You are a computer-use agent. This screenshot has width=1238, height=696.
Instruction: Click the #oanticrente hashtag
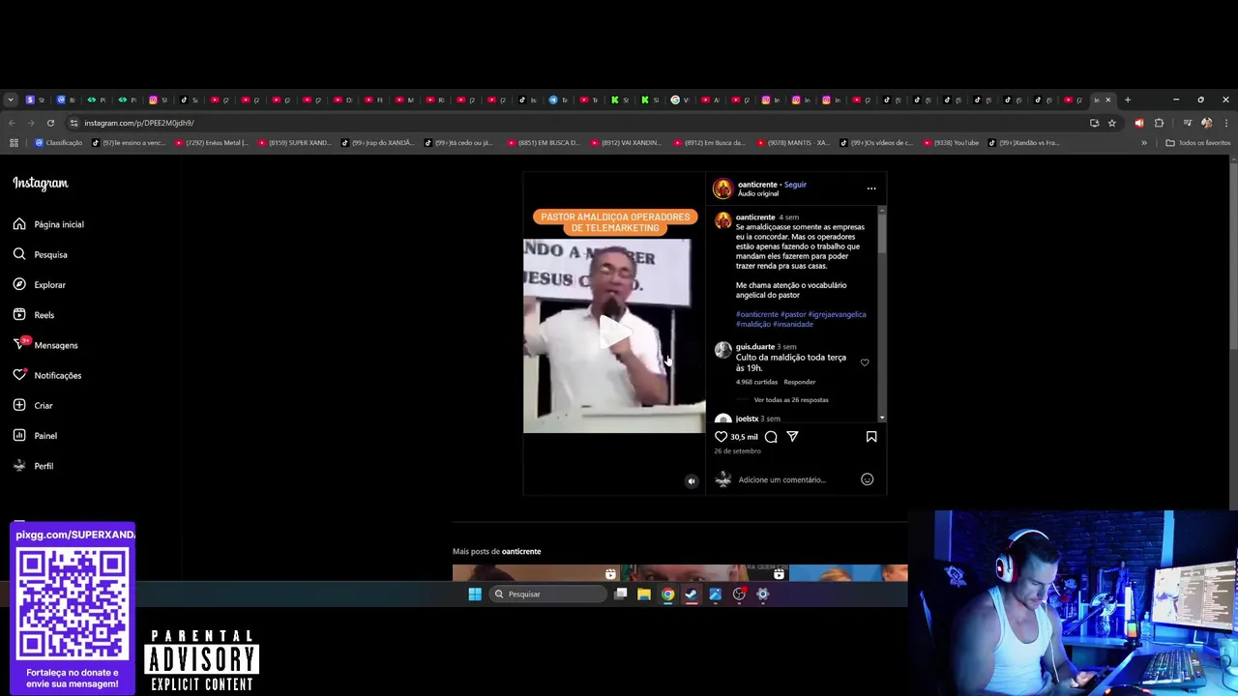(756, 314)
